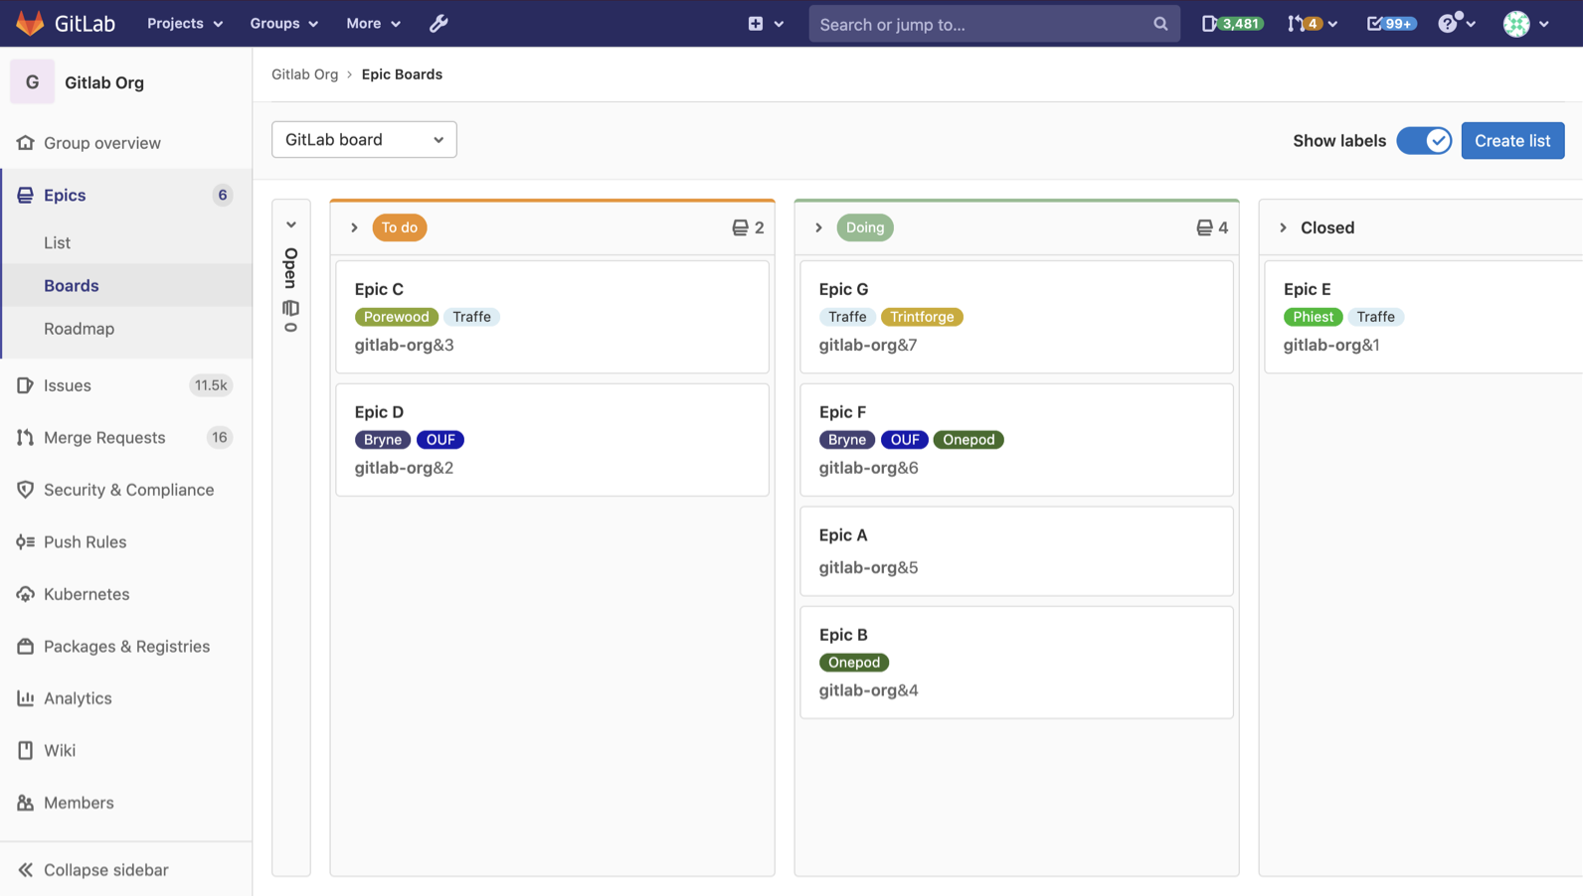This screenshot has height=896, width=1583.
Task: Open the Roadmap submenu item
Action: pos(79,328)
